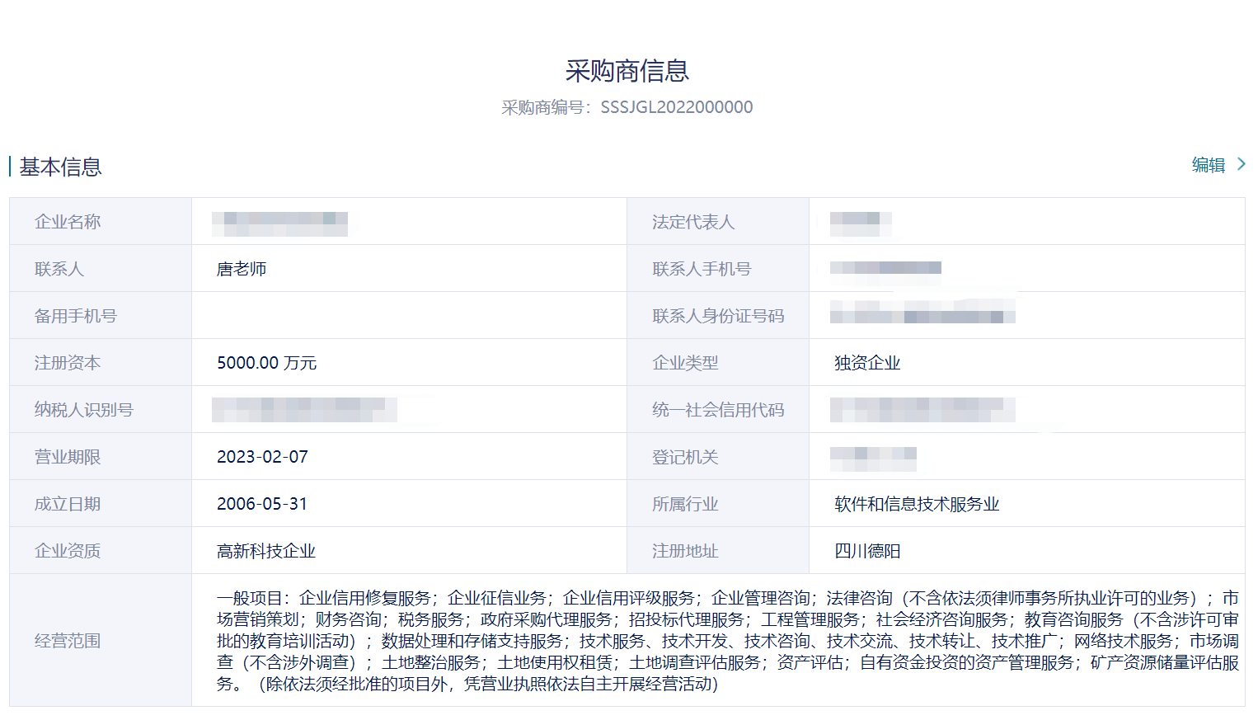The height and width of the screenshot is (720, 1258).
Task: Select the 采购商编号 SSSJGL2022000000 text
Action: [627, 107]
